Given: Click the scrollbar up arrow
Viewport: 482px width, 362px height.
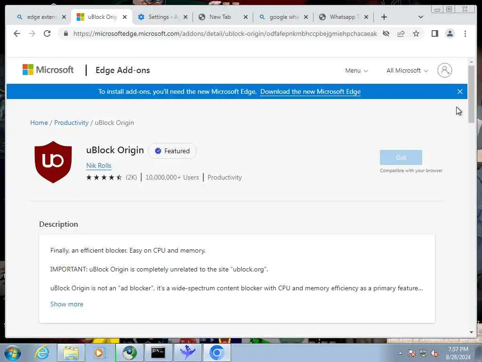Looking at the screenshot, I should [471, 62].
